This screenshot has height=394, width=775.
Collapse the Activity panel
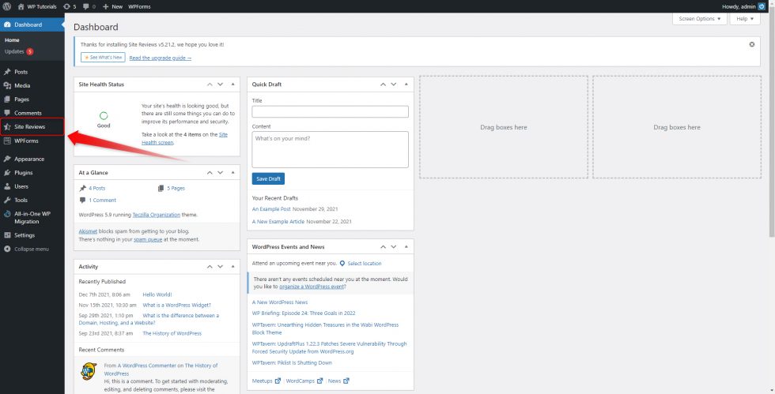pyautogui.click(x=232, y=267)
